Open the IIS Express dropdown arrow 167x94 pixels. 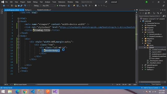[67, 6]
